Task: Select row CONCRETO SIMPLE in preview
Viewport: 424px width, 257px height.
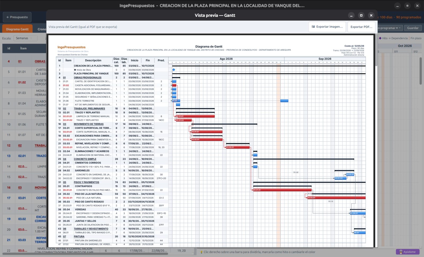Action: click(x=112, y=159)
